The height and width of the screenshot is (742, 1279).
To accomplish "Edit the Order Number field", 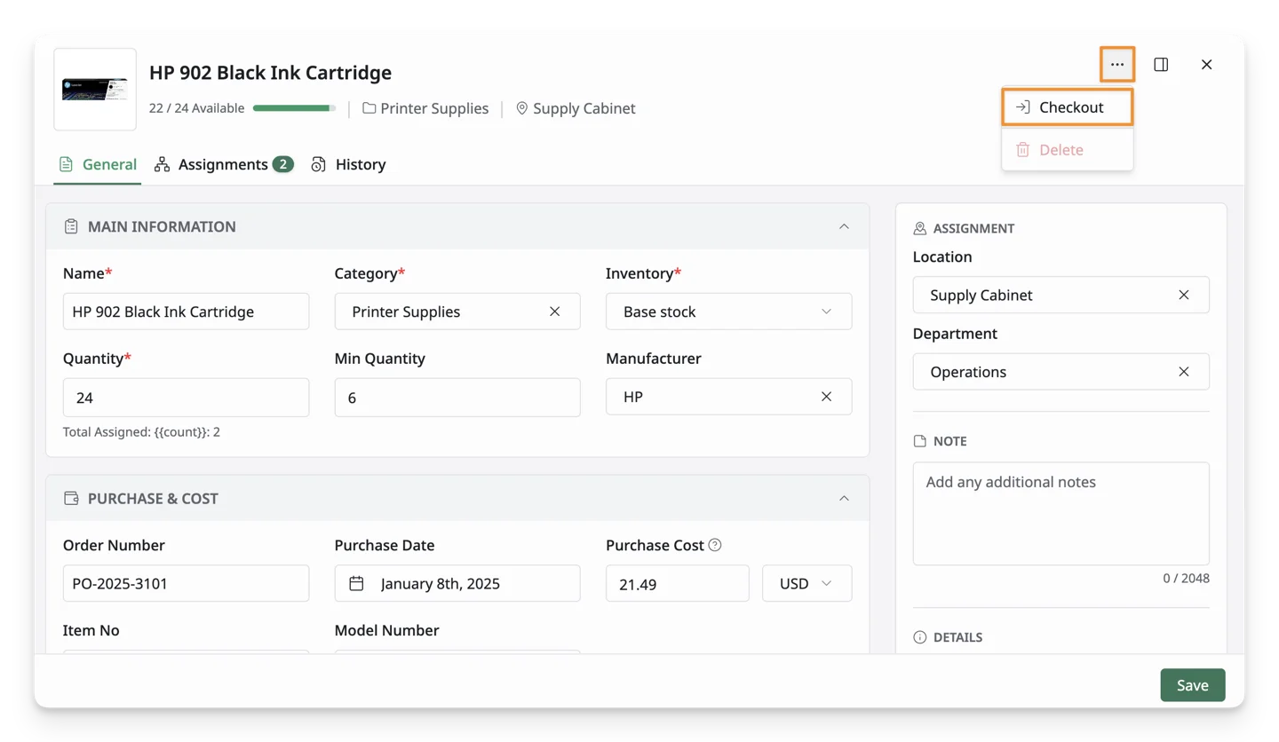I will (x=187, y=583).
